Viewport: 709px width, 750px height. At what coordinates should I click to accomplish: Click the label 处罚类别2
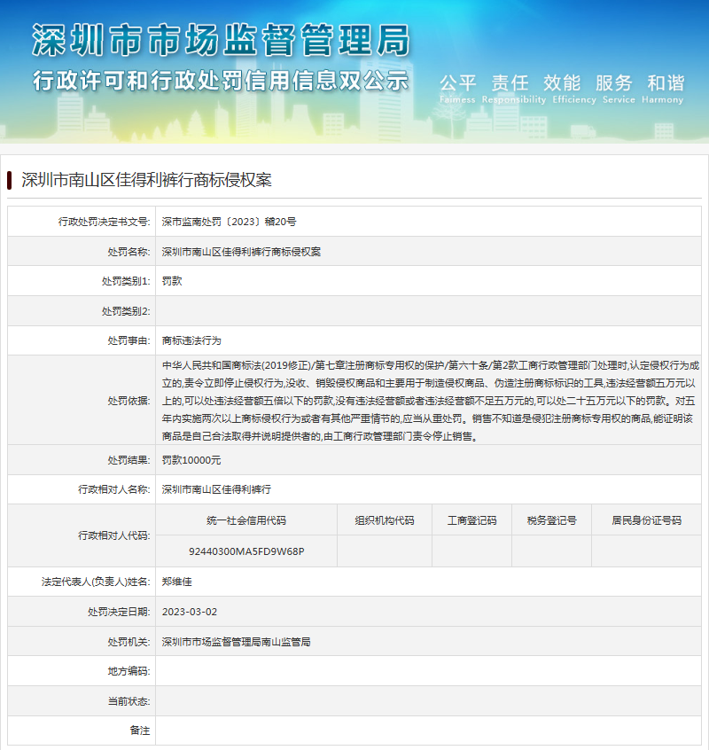(126, 311)
